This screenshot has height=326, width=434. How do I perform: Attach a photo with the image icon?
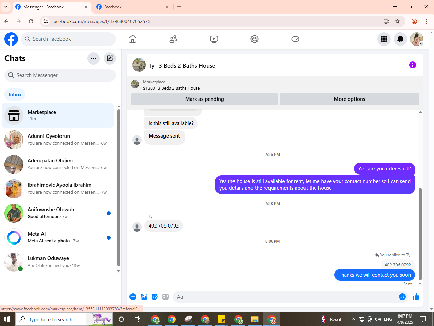tap(144, 297)
